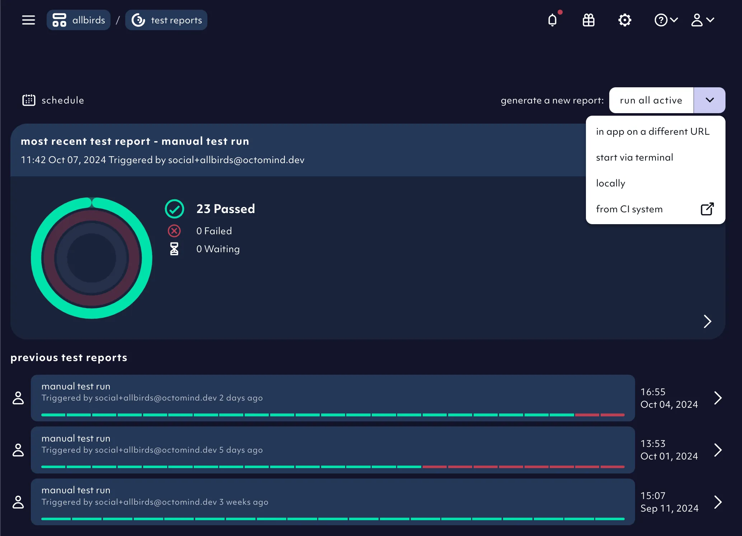Viewport: 742px width, 536px height.
Task: Click user icon of Oct 04 report
Action: (18, 398)
